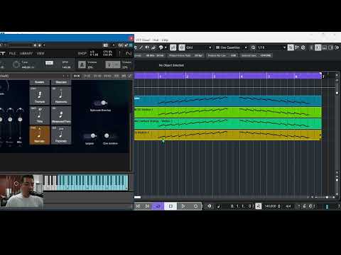341x255 pixels.
Task: Click the Kontakt metronome icon
Action: point(82,64)
